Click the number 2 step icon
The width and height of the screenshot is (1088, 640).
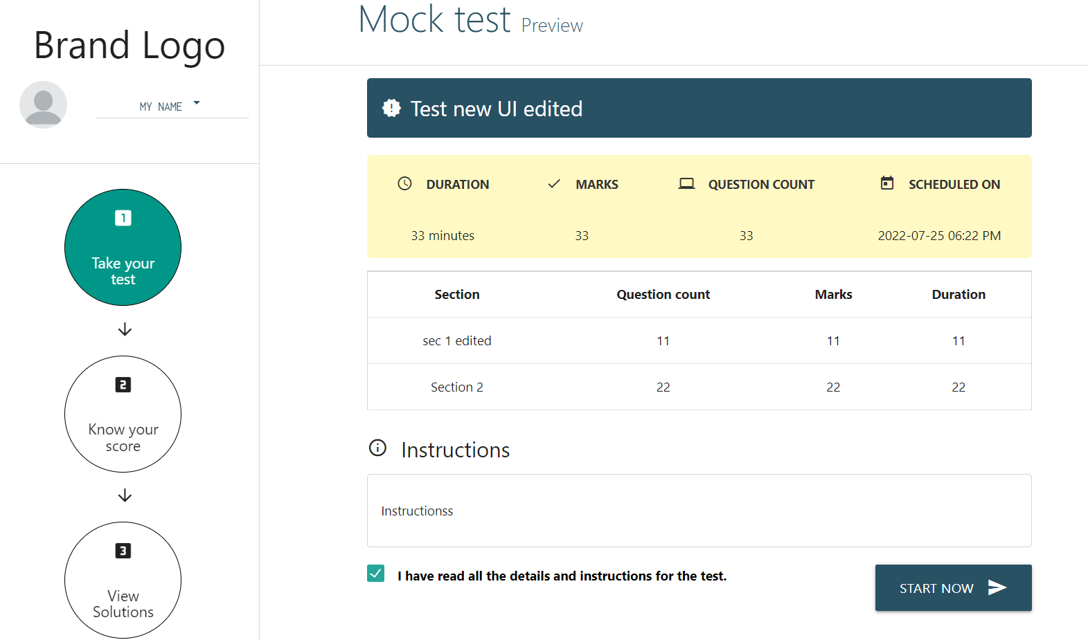coord(123,385)
